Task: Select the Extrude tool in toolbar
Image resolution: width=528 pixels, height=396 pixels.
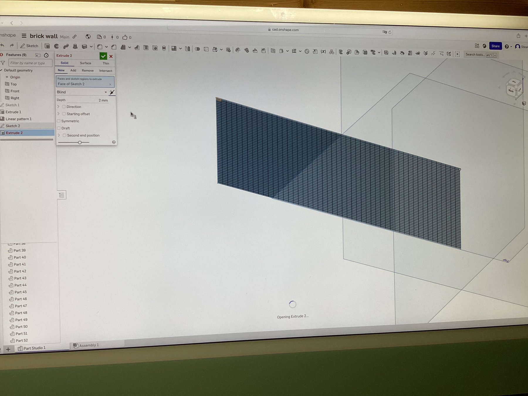Action: tap(47, 46)
